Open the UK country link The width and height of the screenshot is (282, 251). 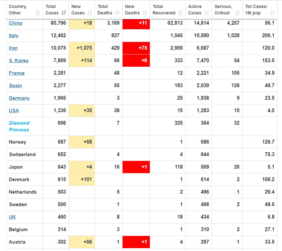[x=12, y=217]
